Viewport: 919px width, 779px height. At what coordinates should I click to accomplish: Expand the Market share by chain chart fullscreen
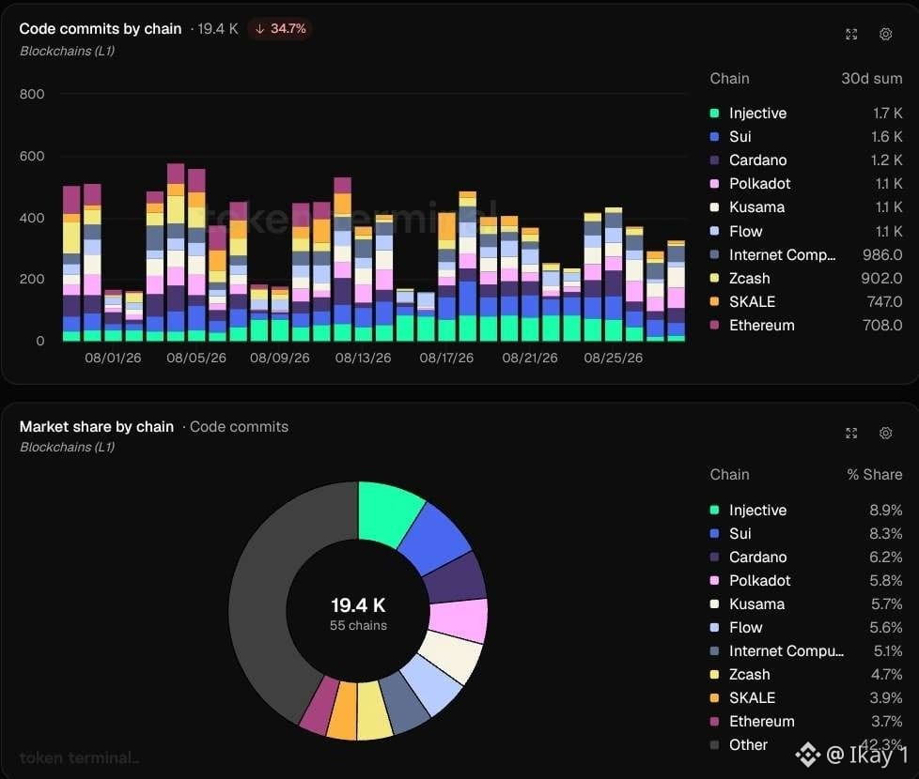pos(851,433)
